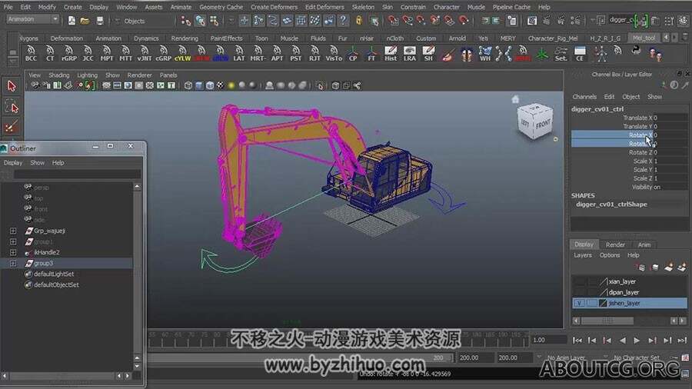
Task: Click the FT freeze transform shelf icon
Action: click(x=371, y=53)
